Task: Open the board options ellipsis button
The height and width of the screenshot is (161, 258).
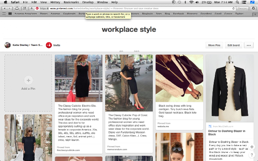Action: point(249,45)
